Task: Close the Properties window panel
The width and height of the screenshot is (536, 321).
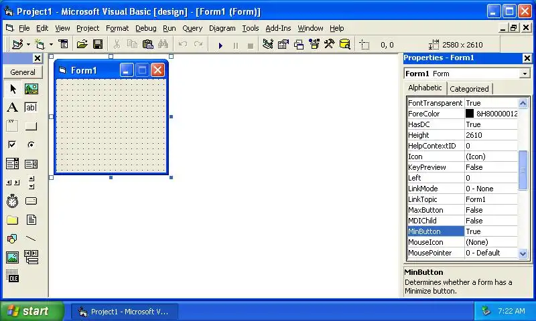Action: (x=527, y=58)
